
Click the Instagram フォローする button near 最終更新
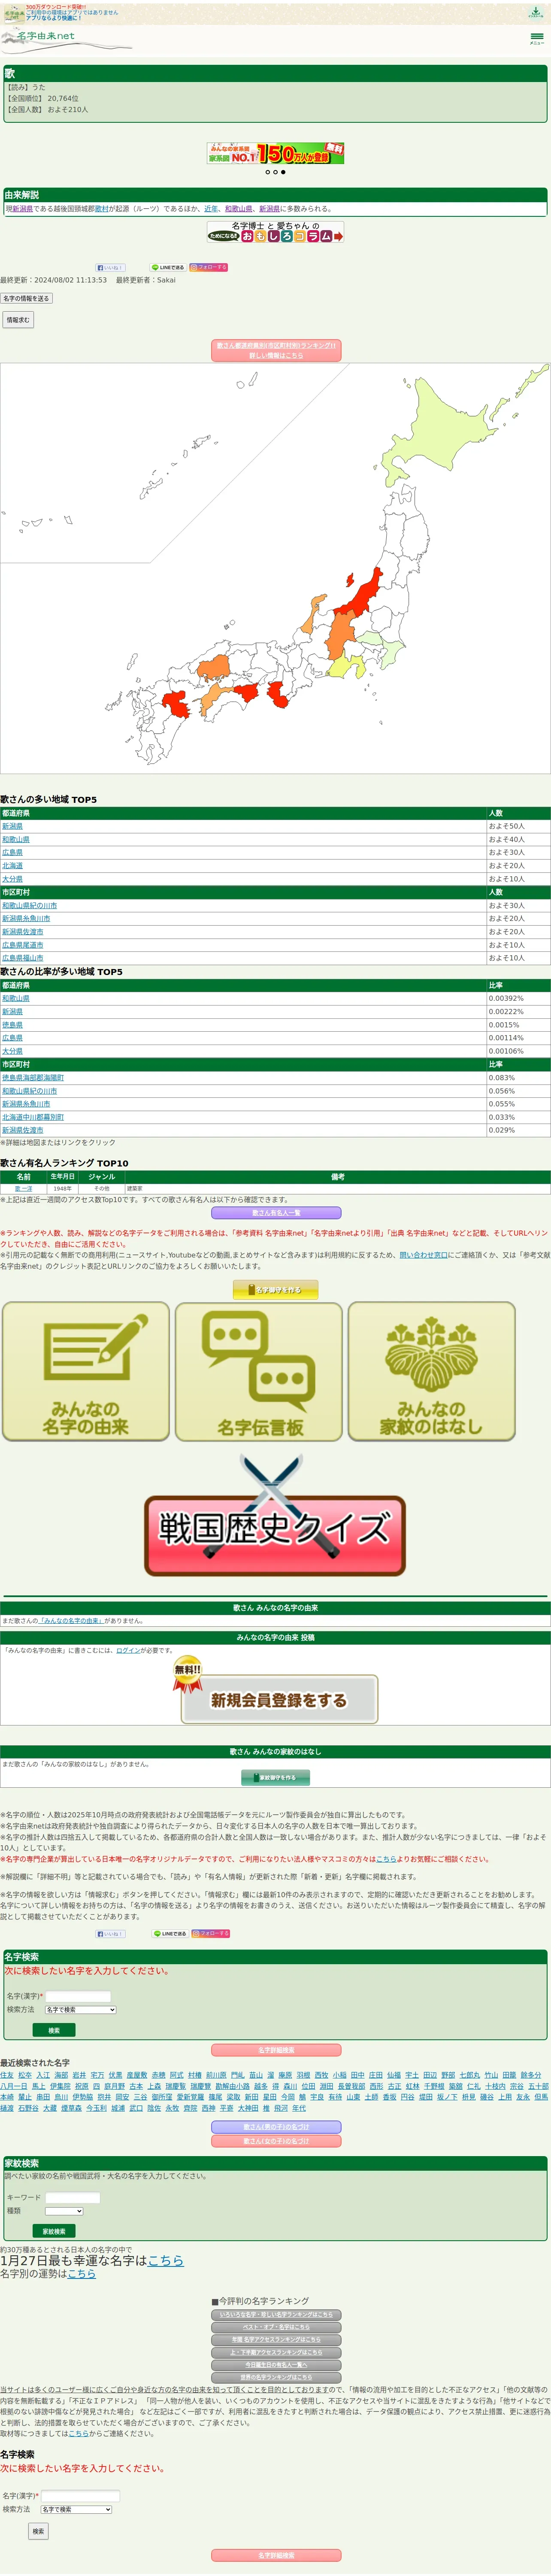tap(209, 268)
